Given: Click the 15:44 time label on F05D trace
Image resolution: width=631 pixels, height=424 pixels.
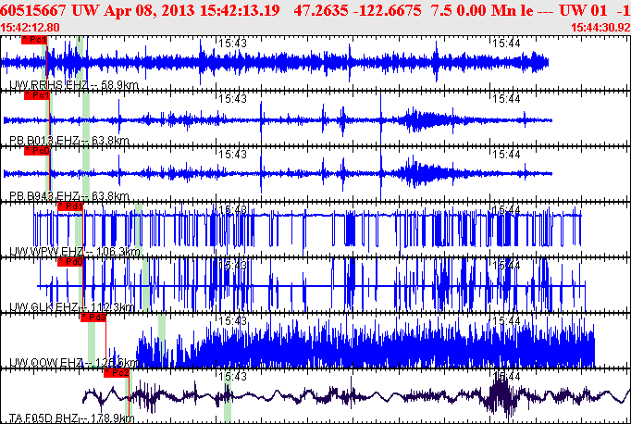Looking at the screenshot, I should [x=506, y=377].
